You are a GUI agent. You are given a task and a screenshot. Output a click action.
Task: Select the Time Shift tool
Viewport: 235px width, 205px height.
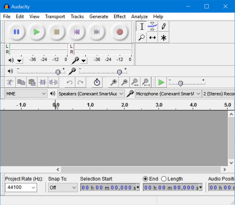152,38
